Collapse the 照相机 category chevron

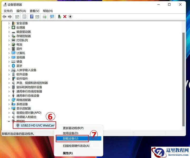point(9,121)
